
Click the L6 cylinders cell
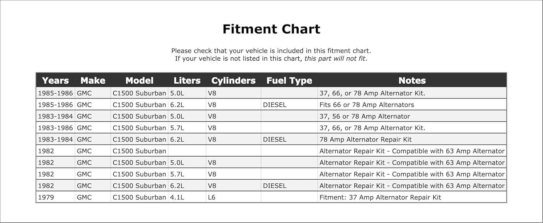212,197
